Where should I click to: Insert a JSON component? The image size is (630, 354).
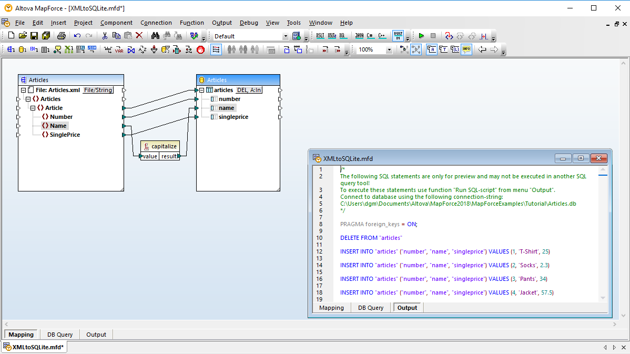pos(92,49)
